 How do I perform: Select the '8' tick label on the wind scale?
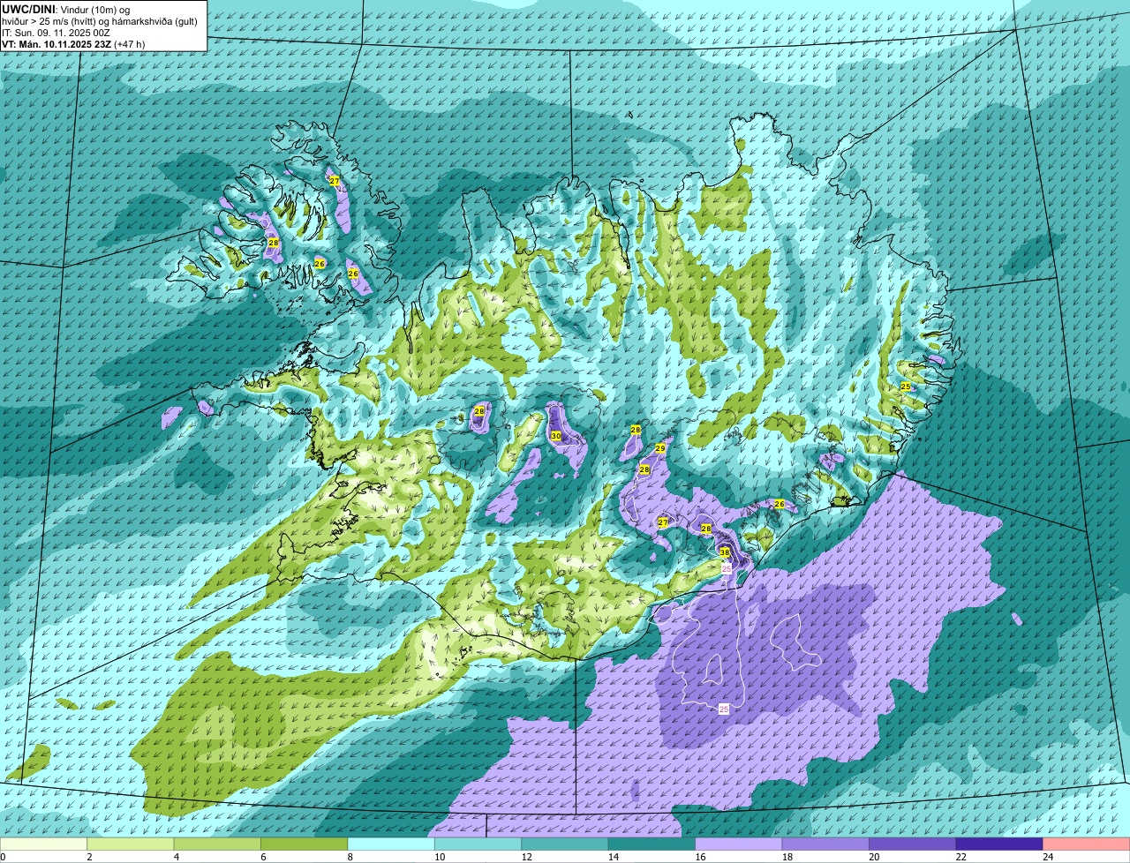[349, 857]
